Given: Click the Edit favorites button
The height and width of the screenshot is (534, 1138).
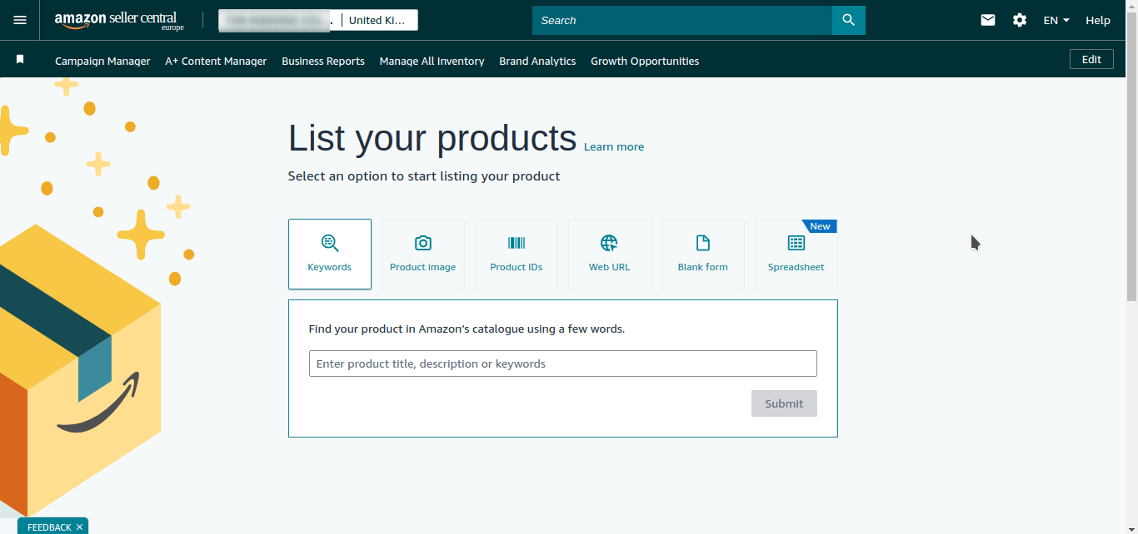Looking at the screenshot, I should pos(1091,59).
